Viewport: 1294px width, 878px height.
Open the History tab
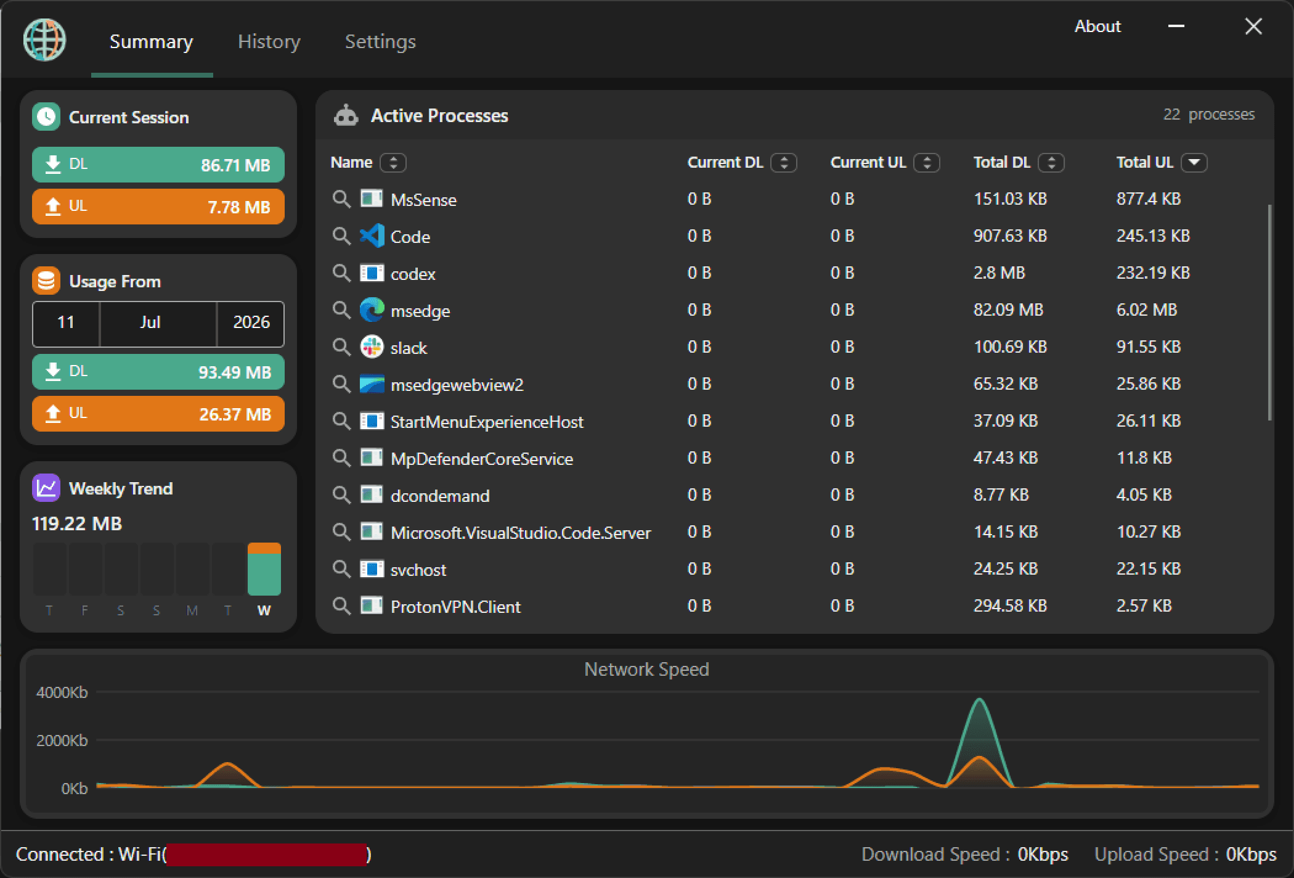(x=269, y=41)
